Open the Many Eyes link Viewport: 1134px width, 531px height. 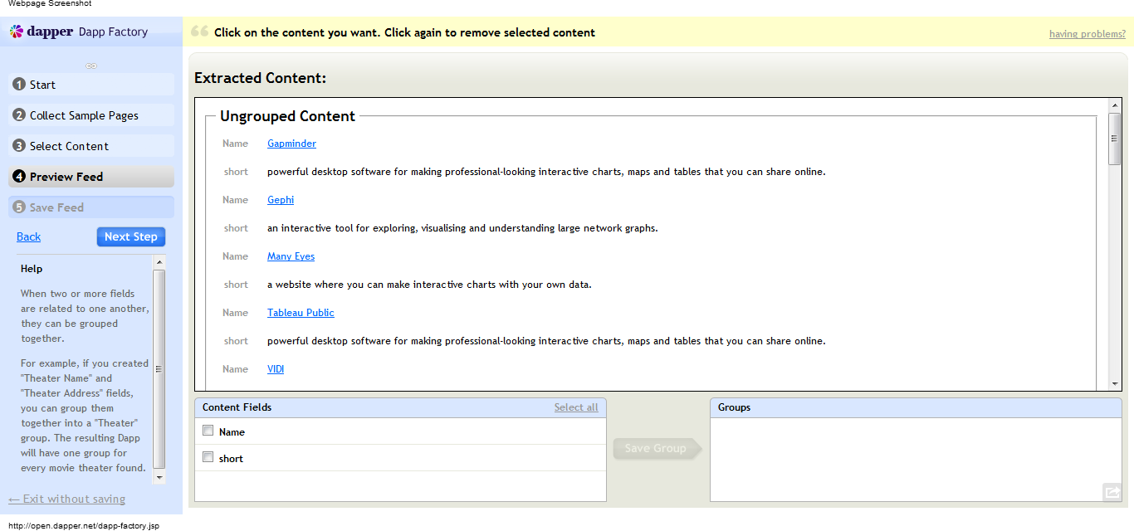[x=291, y=256]
